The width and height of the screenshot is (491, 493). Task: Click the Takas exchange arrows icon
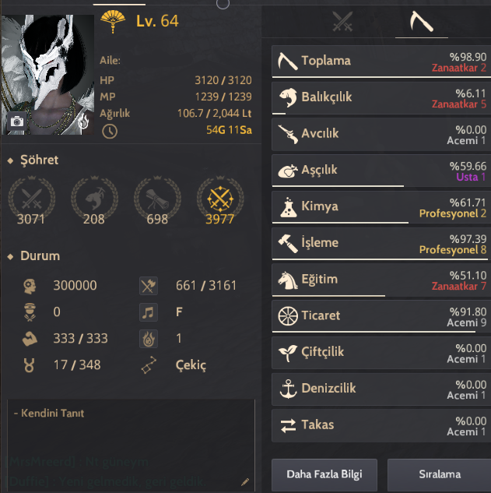(288, 425)
